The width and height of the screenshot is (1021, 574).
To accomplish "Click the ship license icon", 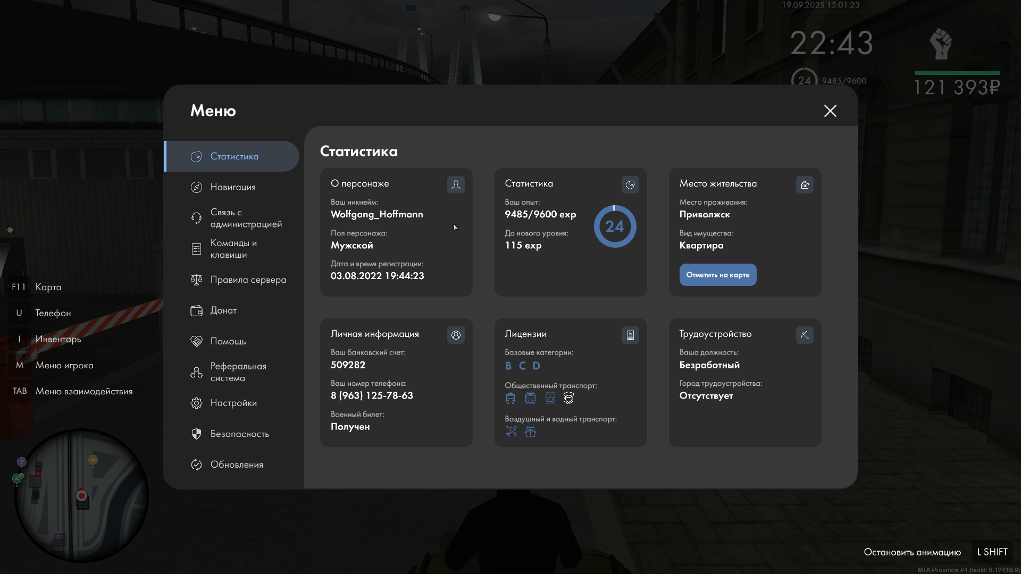I will click(530, 431).
